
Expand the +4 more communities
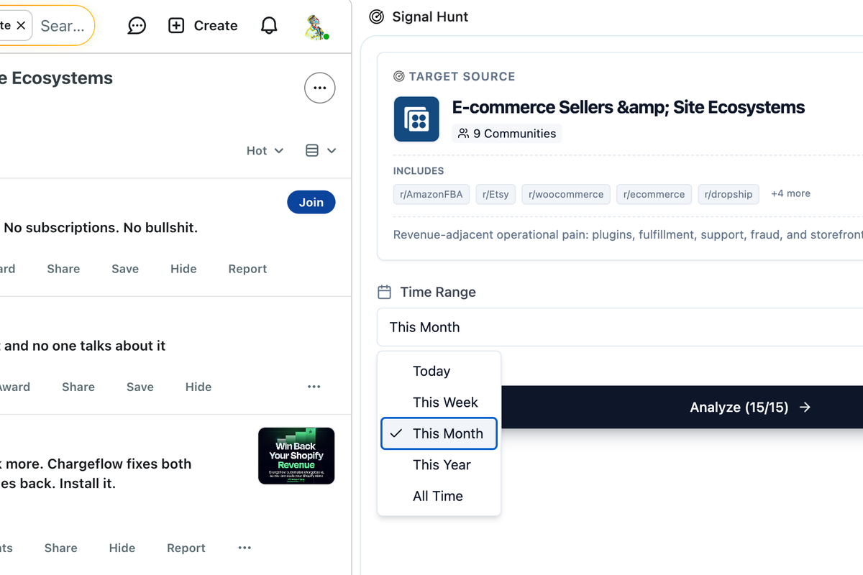click(790, 193)
